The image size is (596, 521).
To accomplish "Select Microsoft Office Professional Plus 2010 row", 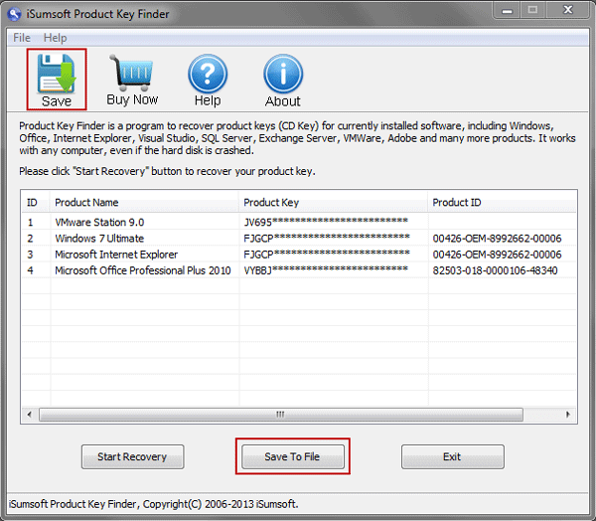I will (x=299, y=270).
